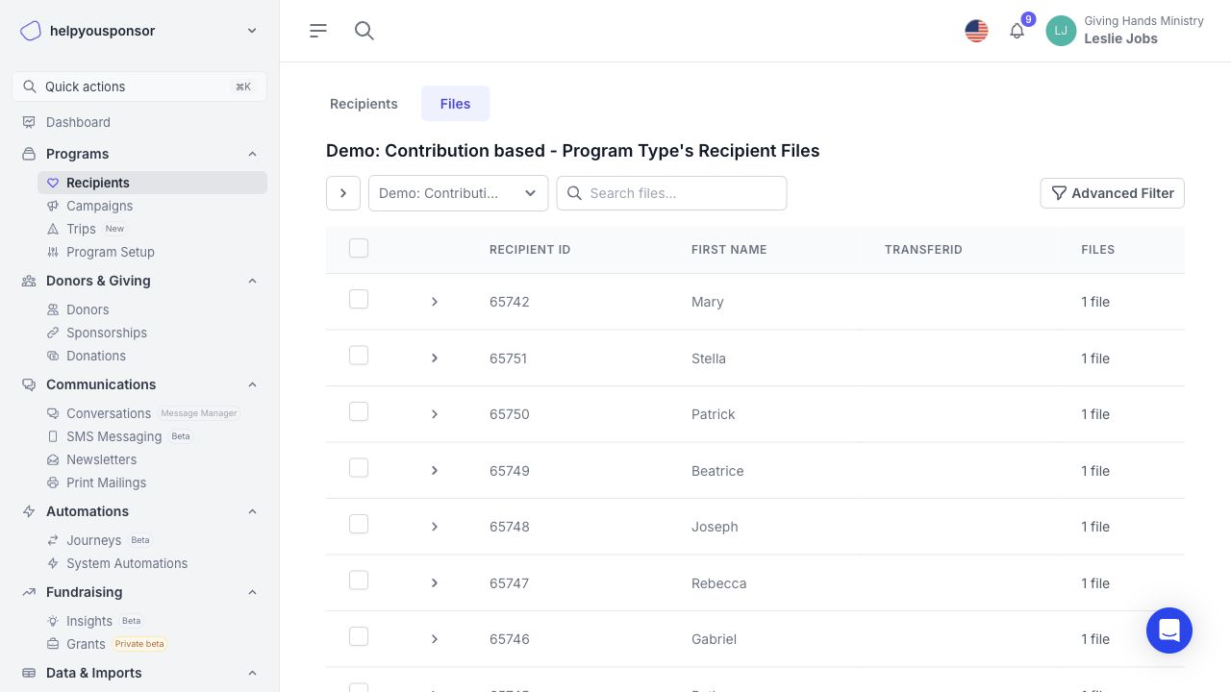Go to System Automations

(x=126, y=563)
